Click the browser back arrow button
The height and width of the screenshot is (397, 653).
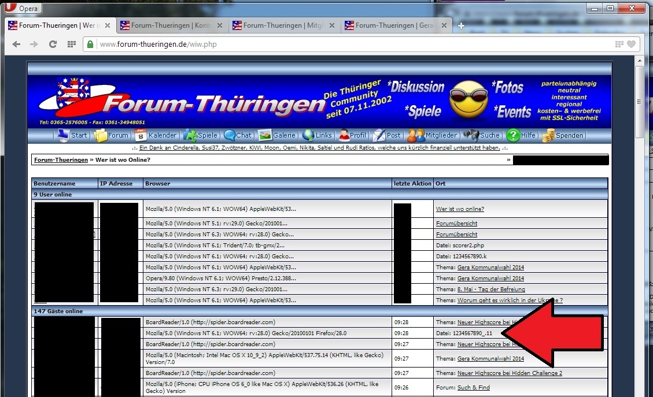click(x=16, y=44)
